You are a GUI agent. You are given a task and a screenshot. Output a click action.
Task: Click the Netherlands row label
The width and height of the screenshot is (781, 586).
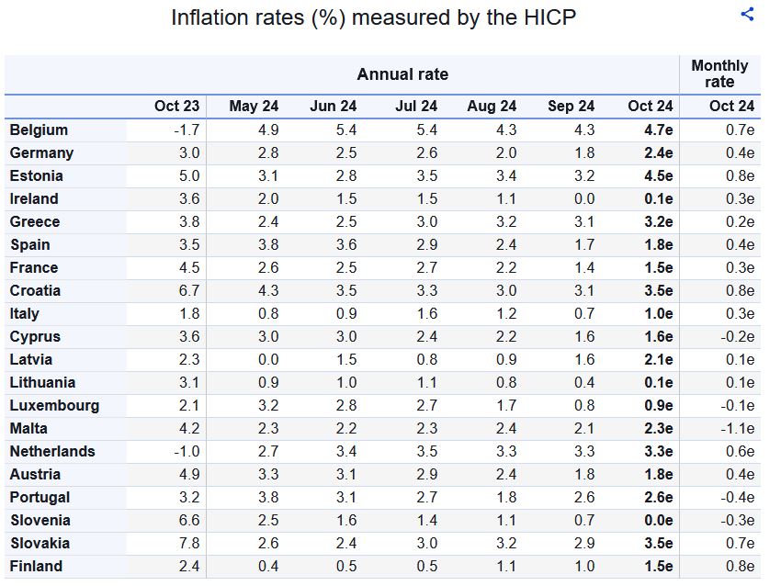point(52,452)
